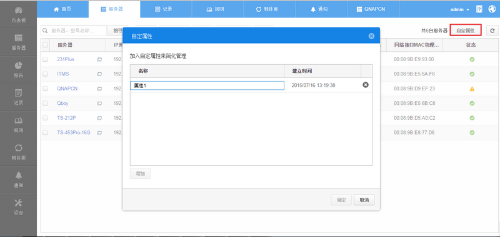Image resolution: width=500 pixels, height=237 pixels.
Task: Click the green status icon for 231Plus
Action: point(472,59)
